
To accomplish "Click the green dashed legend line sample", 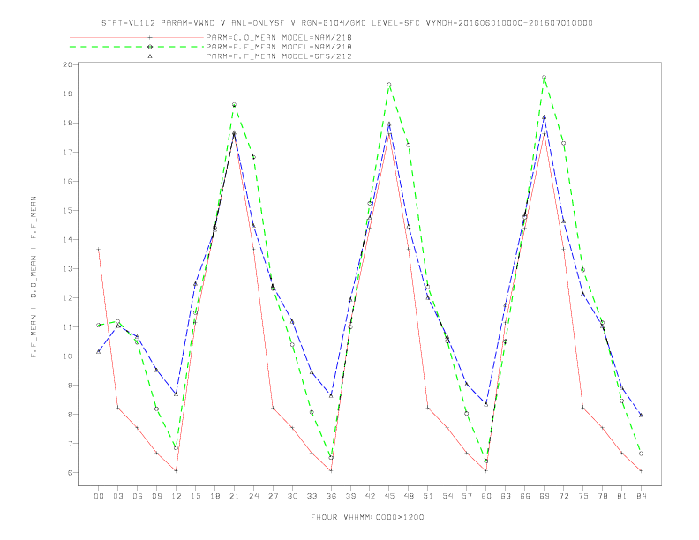I will coord(137,47).
